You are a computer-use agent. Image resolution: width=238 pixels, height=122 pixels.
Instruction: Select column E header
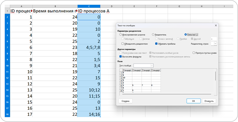click(x=134, y=6)
